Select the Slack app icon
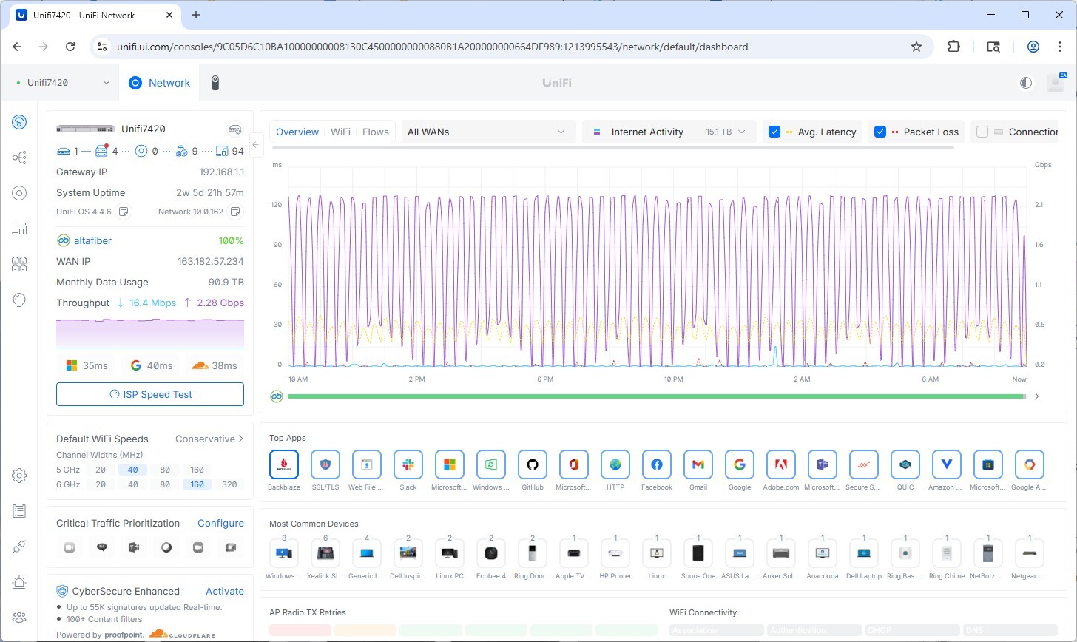 [x=408, y=465]
